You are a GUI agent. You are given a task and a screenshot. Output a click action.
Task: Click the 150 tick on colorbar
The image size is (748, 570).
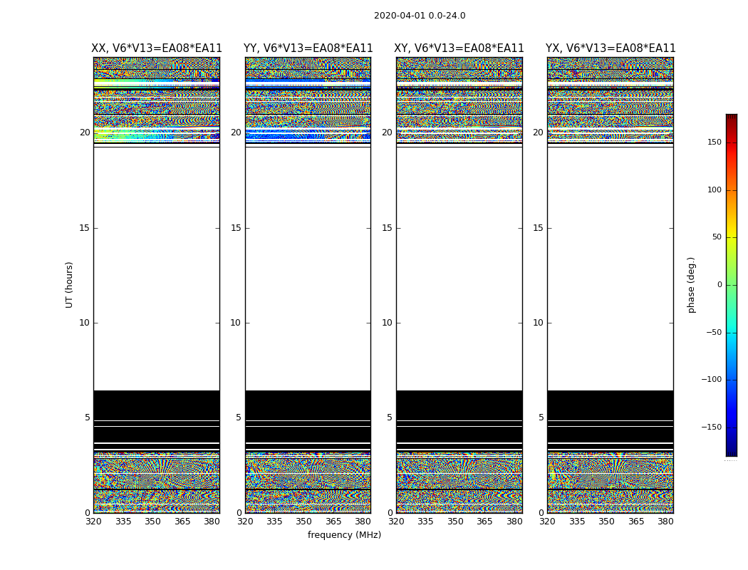(x=714, y=142)
